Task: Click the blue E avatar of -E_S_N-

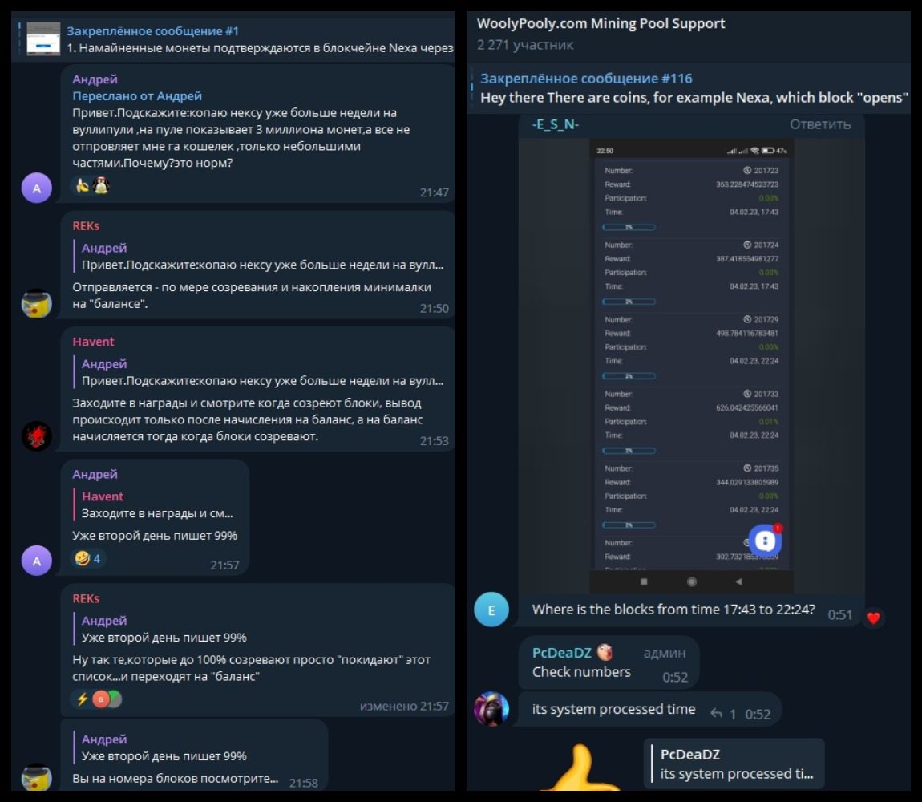Action: click(491, 610)
